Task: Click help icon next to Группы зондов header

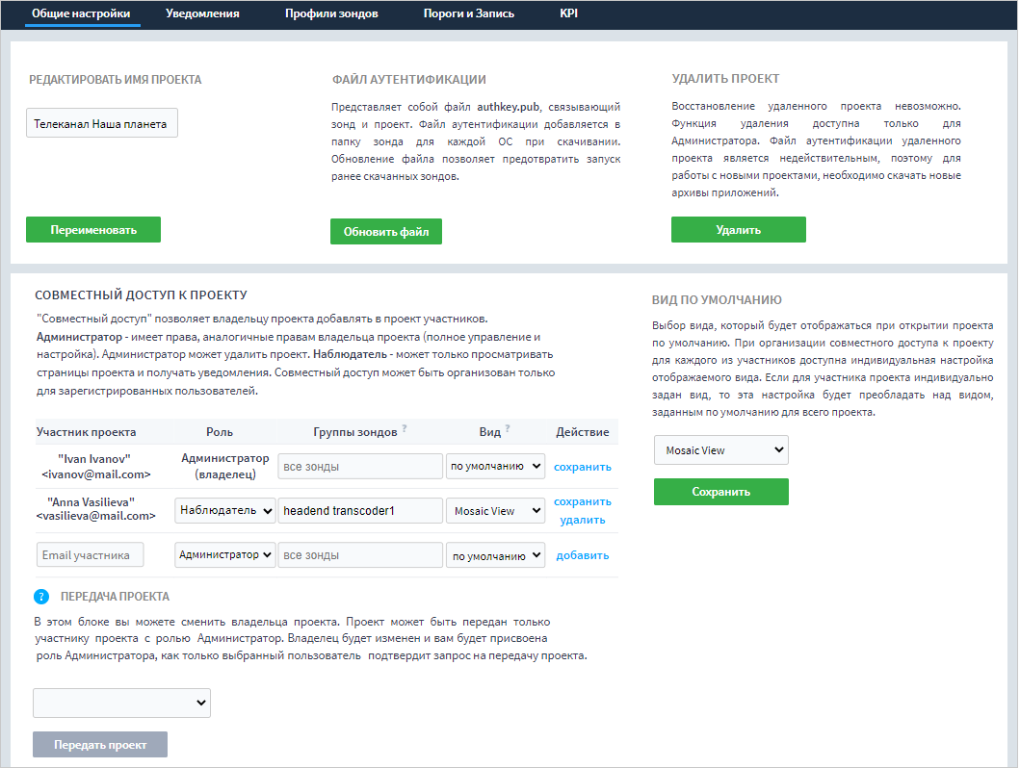Action: point(405,429)
